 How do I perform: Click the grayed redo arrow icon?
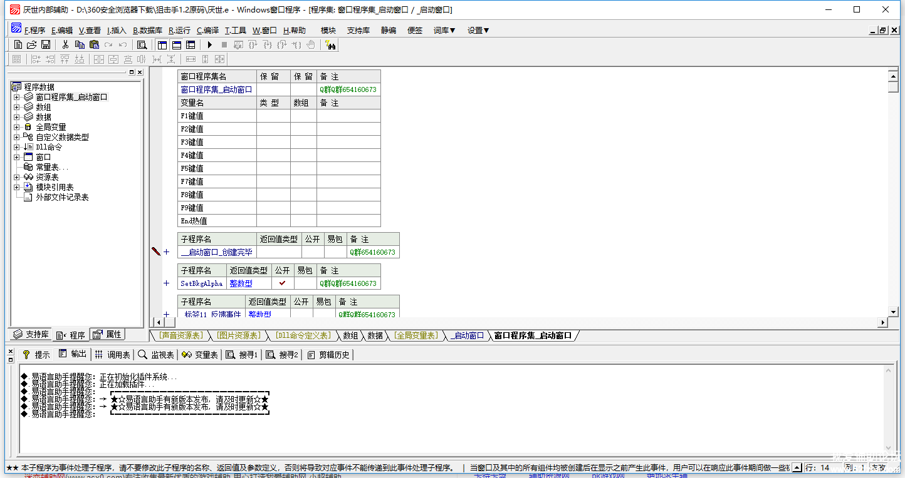pyautogui.click(x=108, y=44)
